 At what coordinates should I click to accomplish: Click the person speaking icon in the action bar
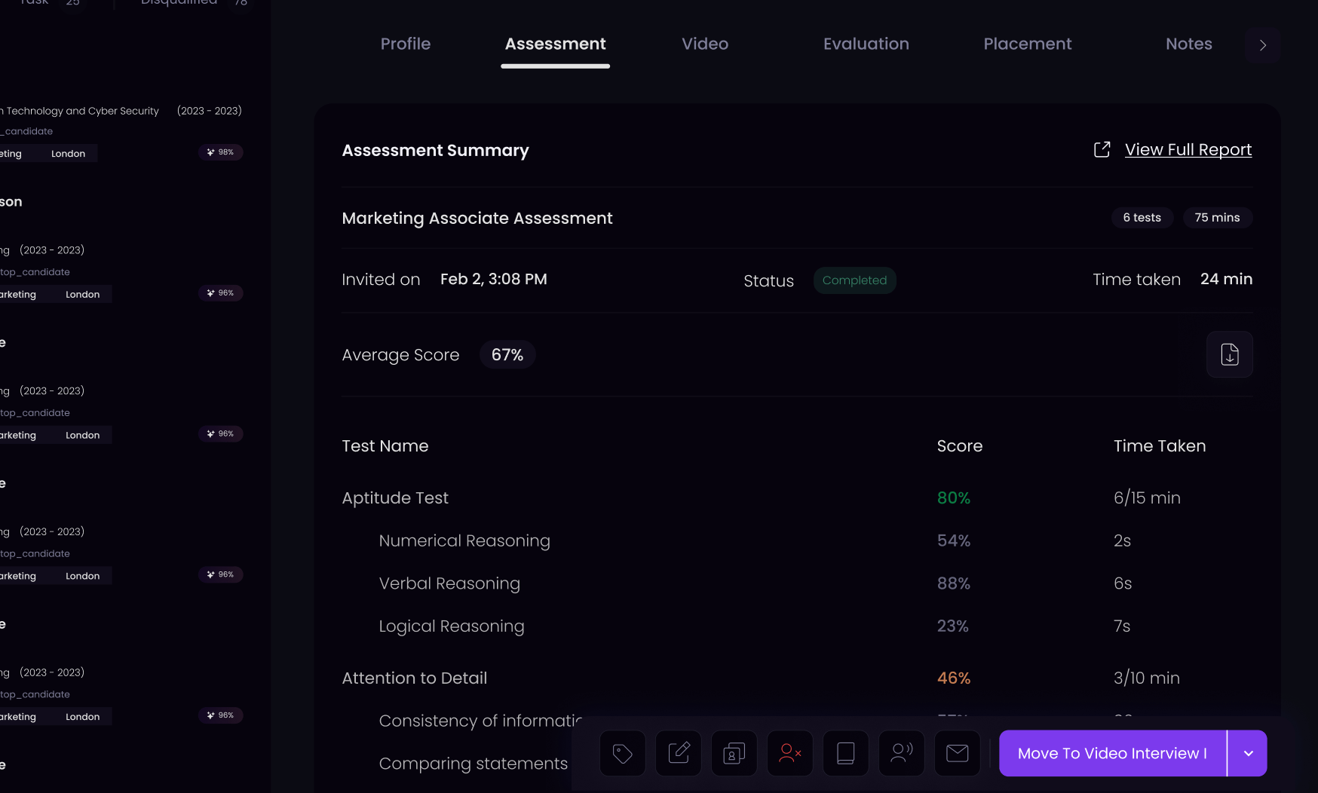[x=902, y=753]
